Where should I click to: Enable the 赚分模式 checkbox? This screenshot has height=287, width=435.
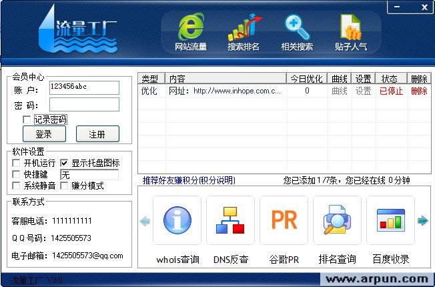(64, 186)
